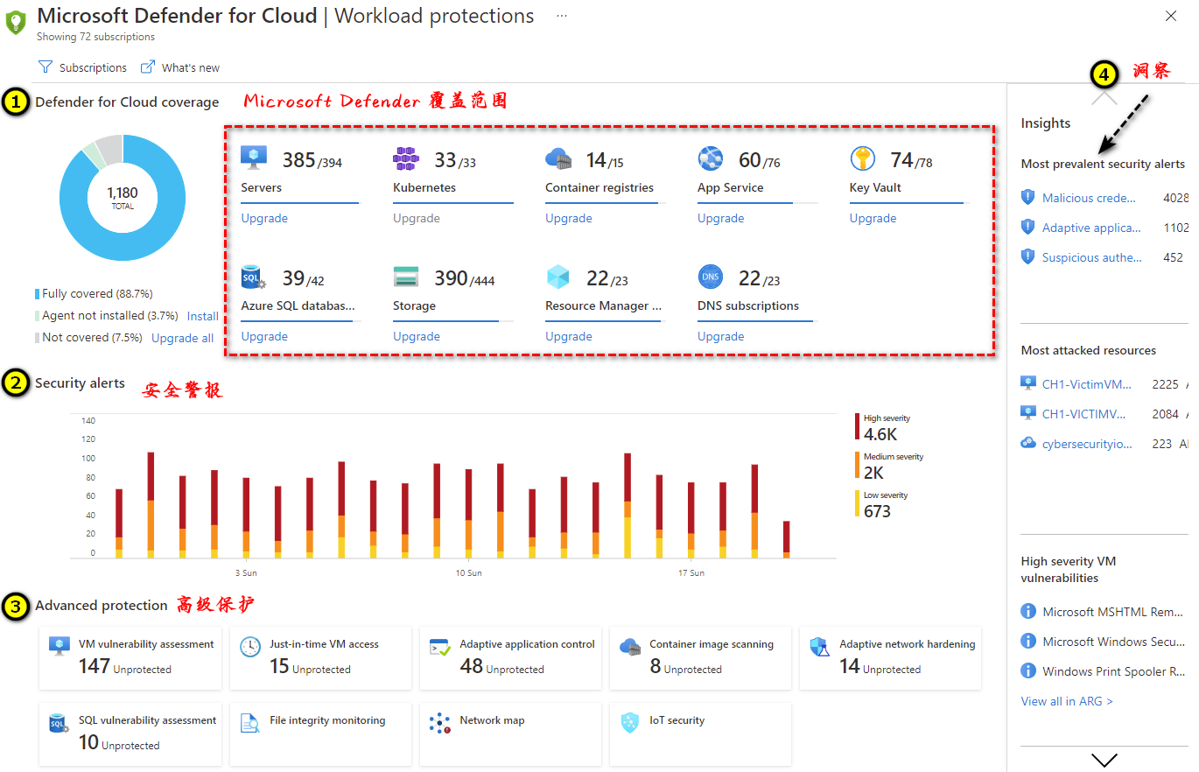
Task: Click the Servers coverage icon
Action: point(254,158)
